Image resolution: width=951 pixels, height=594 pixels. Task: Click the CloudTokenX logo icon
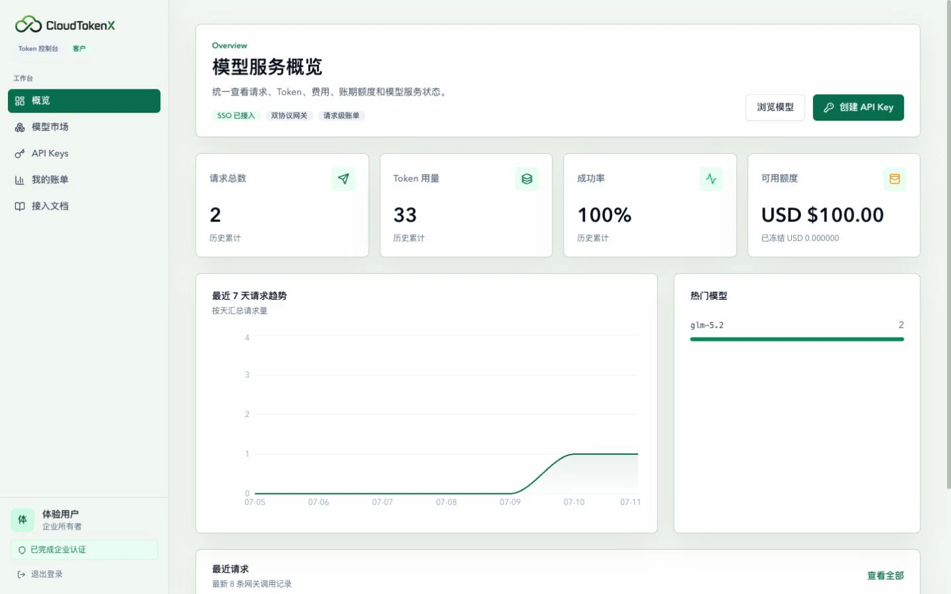click(x=29, y=25)
